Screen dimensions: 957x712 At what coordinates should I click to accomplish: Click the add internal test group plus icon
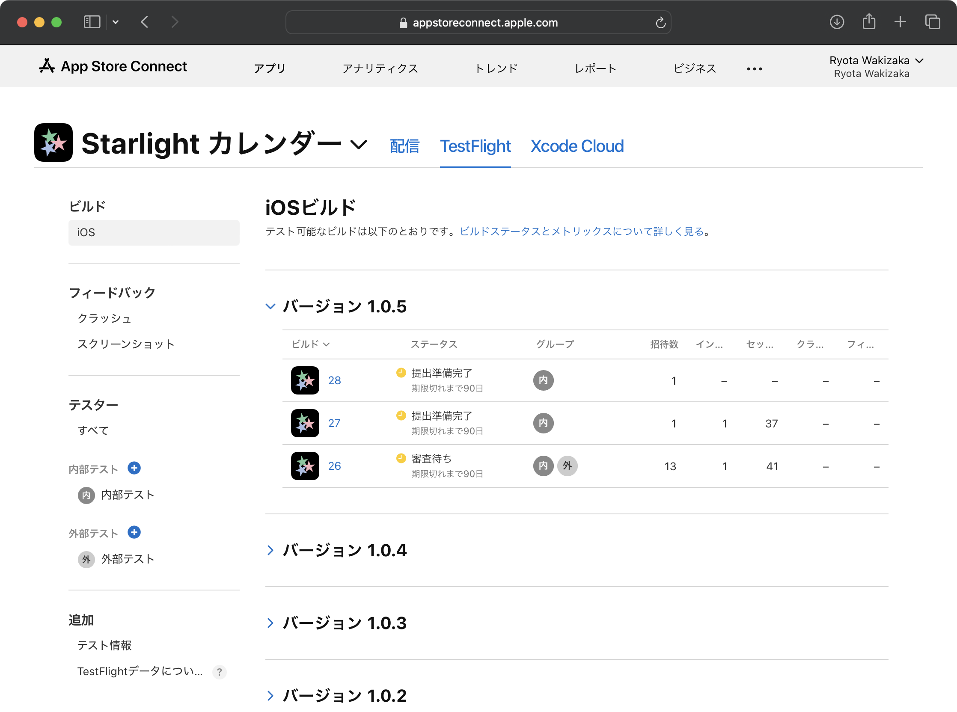point(134,468)
